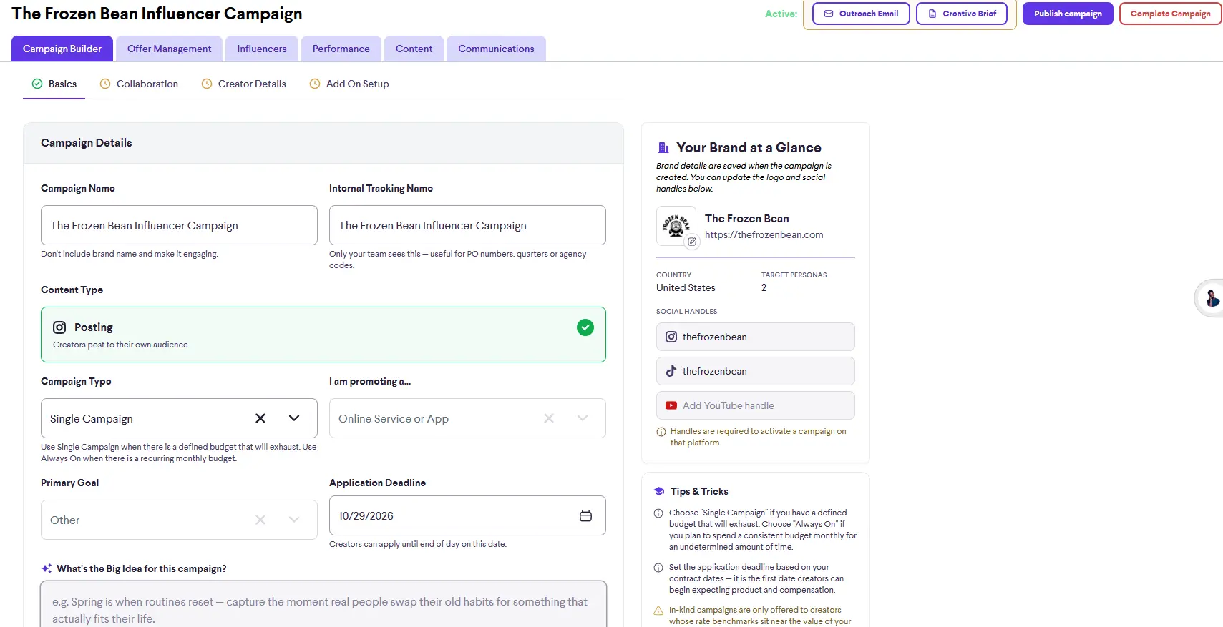Click the Internal Tracking Name field
1223x627 pixels.
pyautogui.click(x=467, y=225)
